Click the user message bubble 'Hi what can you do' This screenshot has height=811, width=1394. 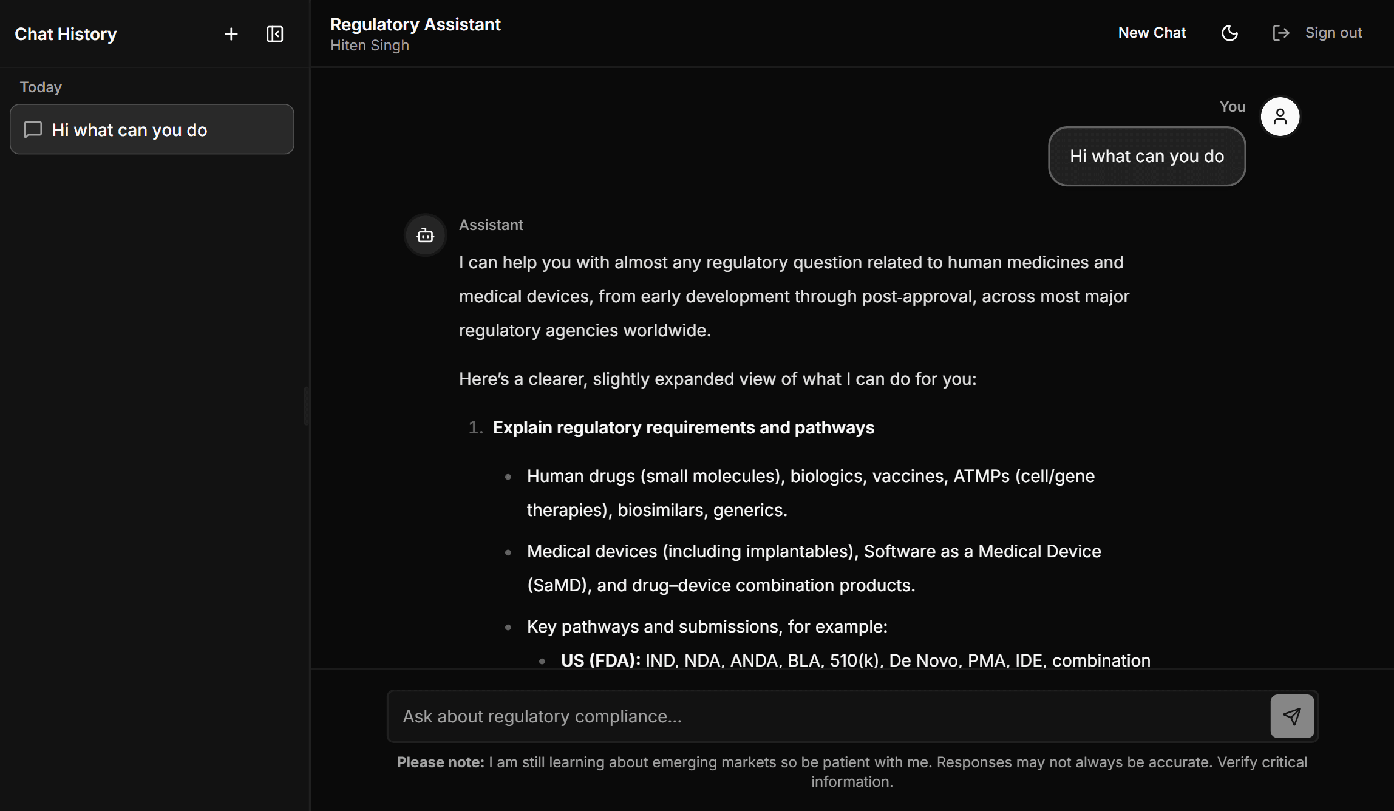pyautogui.click(x=1146, y=156)
